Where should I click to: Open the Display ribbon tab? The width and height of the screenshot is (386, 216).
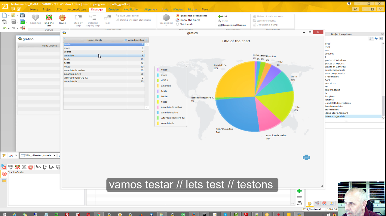(192, 9)
